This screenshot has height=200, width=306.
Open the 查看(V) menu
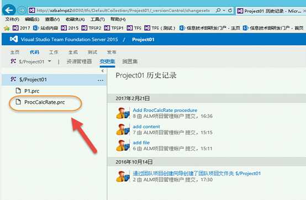point(52,19)
